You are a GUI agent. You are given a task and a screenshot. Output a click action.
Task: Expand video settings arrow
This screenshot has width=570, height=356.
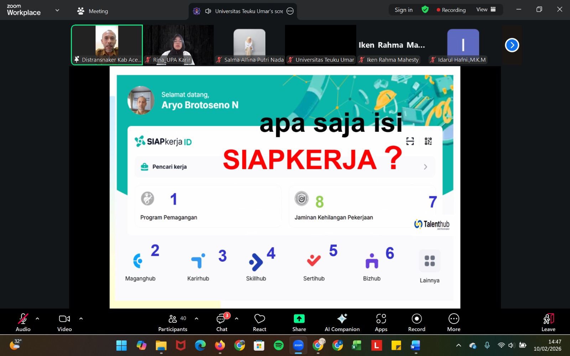[81, 319]
